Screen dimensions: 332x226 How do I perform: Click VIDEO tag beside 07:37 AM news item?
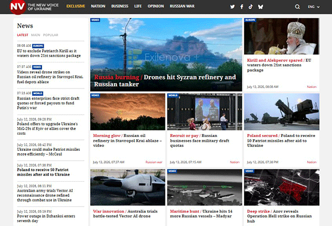37,67
